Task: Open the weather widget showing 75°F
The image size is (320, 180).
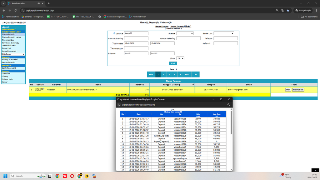Action: point(286,176)
